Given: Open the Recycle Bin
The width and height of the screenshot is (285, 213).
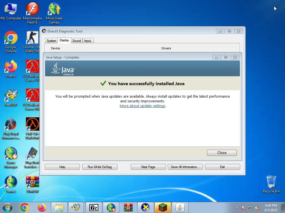Looking at the screenshot, I should click(x=271, y=184).
